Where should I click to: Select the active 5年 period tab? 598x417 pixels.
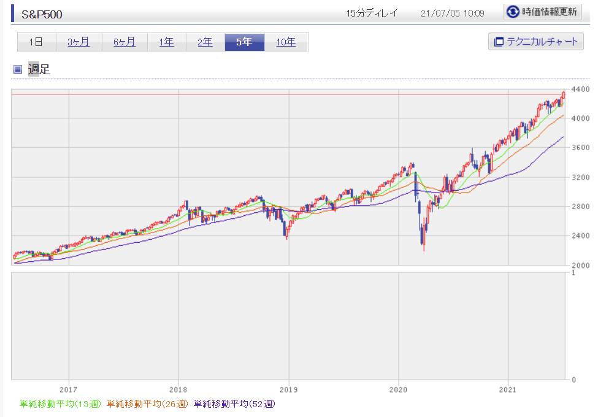point(245,42)
